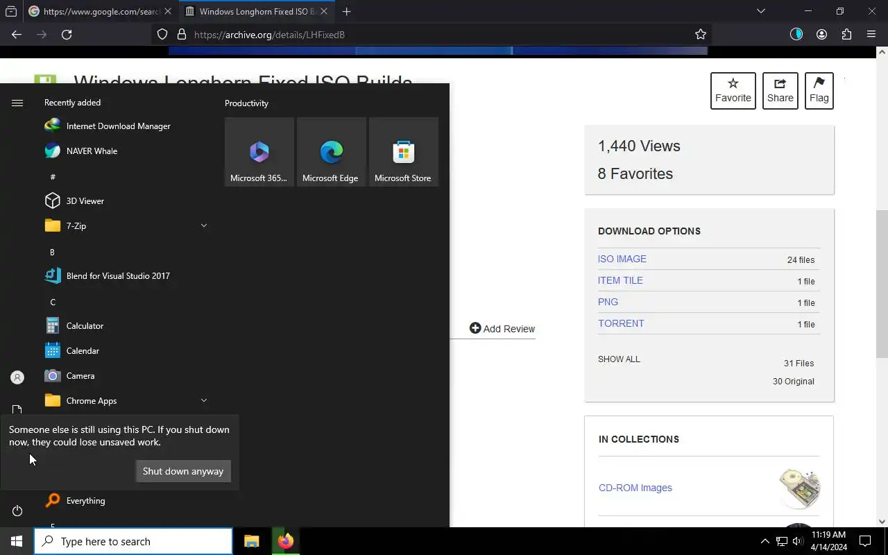The height and width of the screenshot is (555, 888).
Task: Open Firefox application menu
Action: click(871, 34)
